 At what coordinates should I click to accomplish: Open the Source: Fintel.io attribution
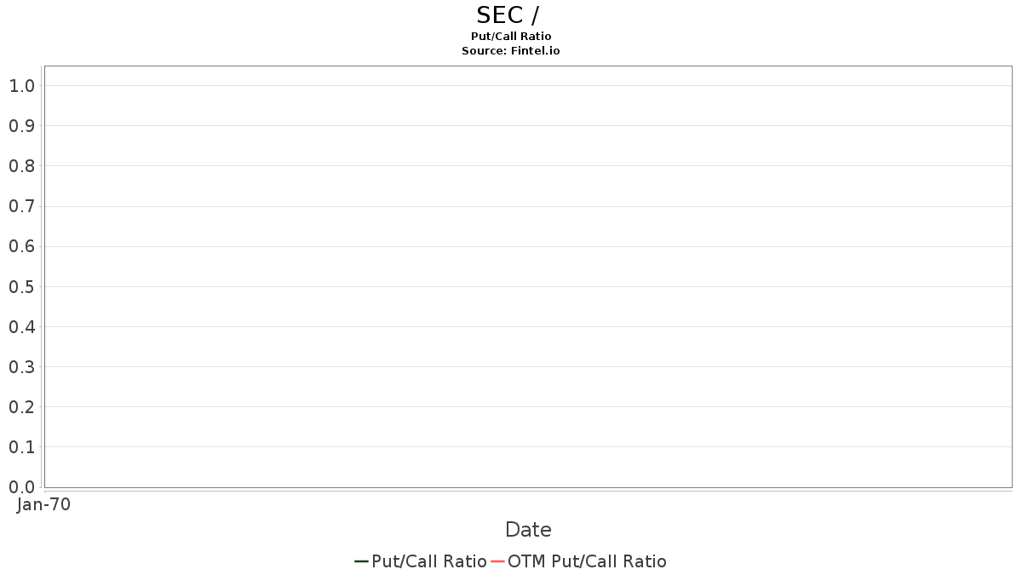[511, 51]
